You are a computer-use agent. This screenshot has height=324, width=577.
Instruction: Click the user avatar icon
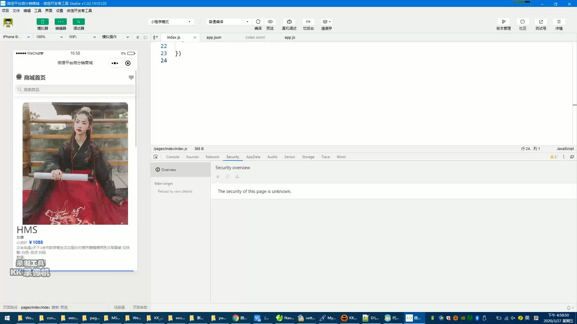click(x=8, y=23)
